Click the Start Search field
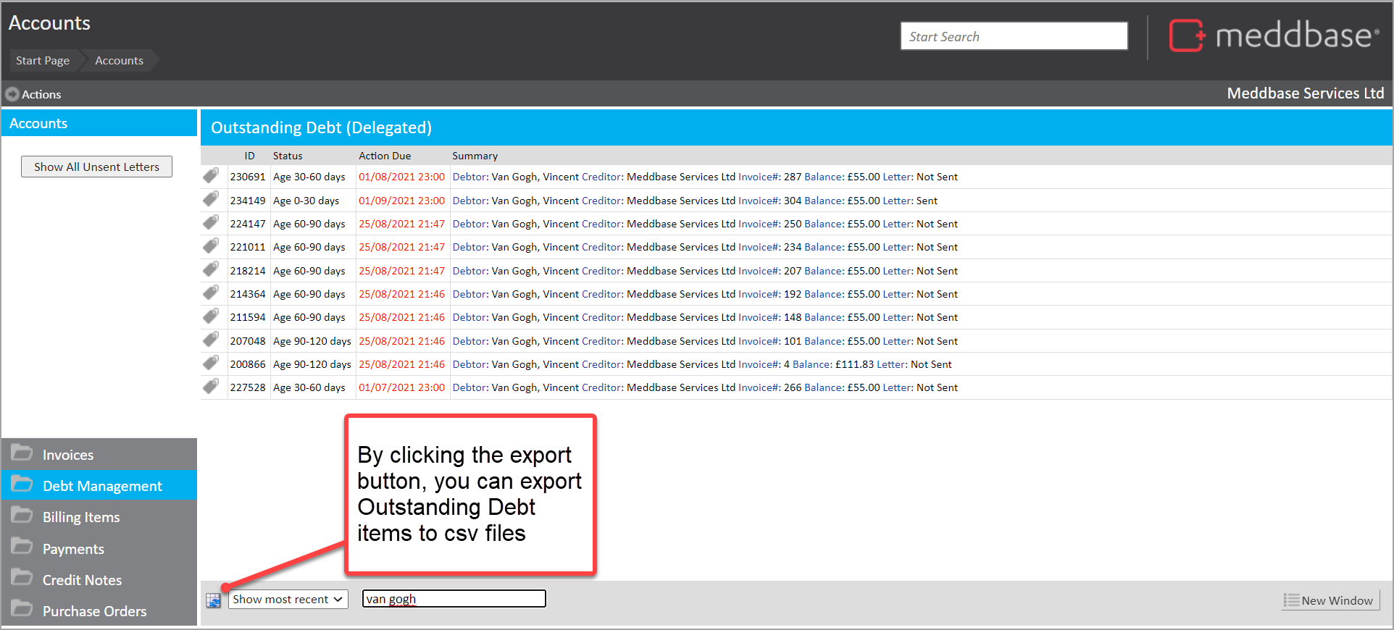This screenshot has height=630, width=1394. [x=1013, y=36]
